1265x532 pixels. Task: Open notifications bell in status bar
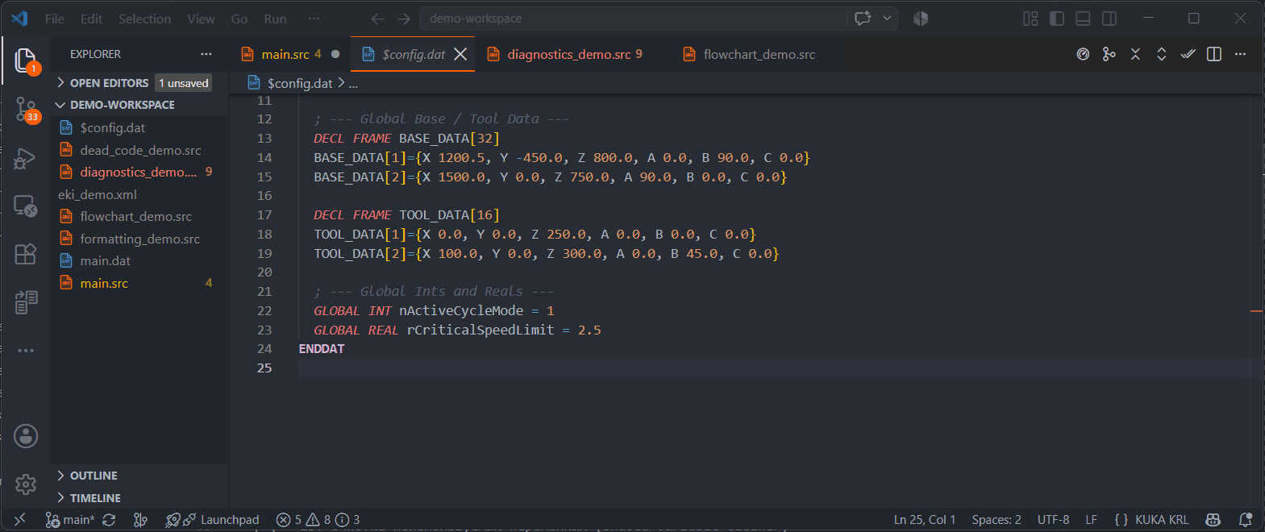point(1245,520)
